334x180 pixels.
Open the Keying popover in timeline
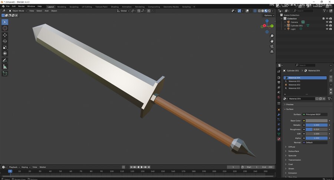click(26, 167)
